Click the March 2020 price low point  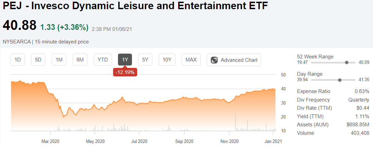click(x=63, y=117)
